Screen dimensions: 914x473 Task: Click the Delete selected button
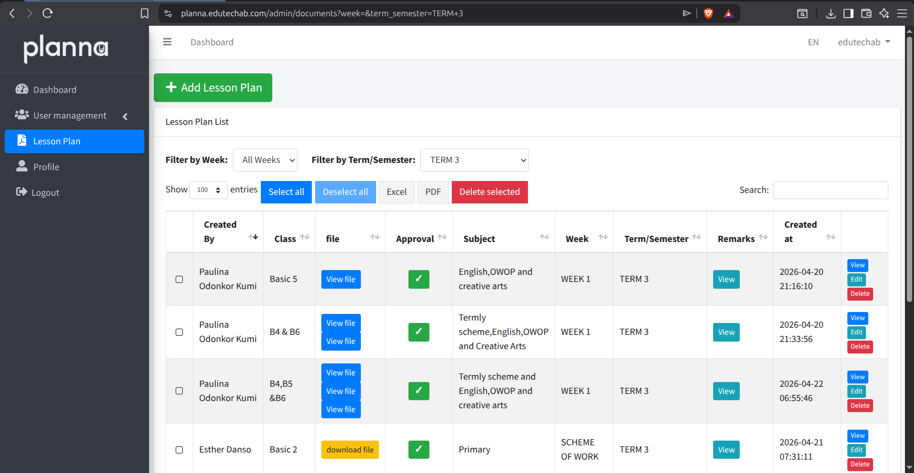490,192
